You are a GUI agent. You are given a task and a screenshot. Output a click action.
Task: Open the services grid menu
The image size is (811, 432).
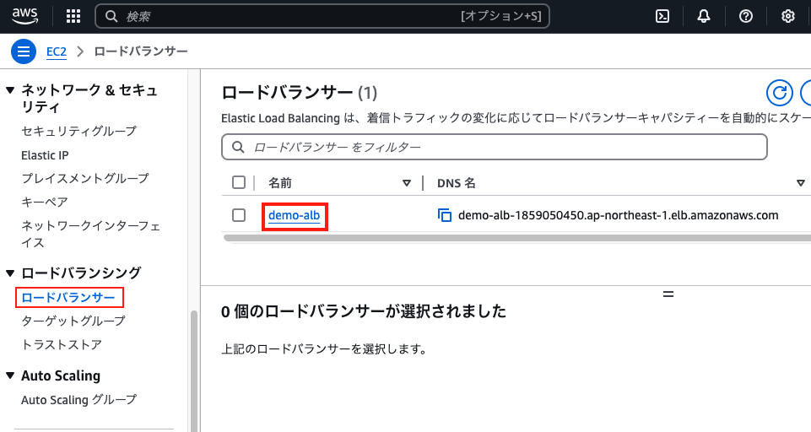click(x=73, y=16)
